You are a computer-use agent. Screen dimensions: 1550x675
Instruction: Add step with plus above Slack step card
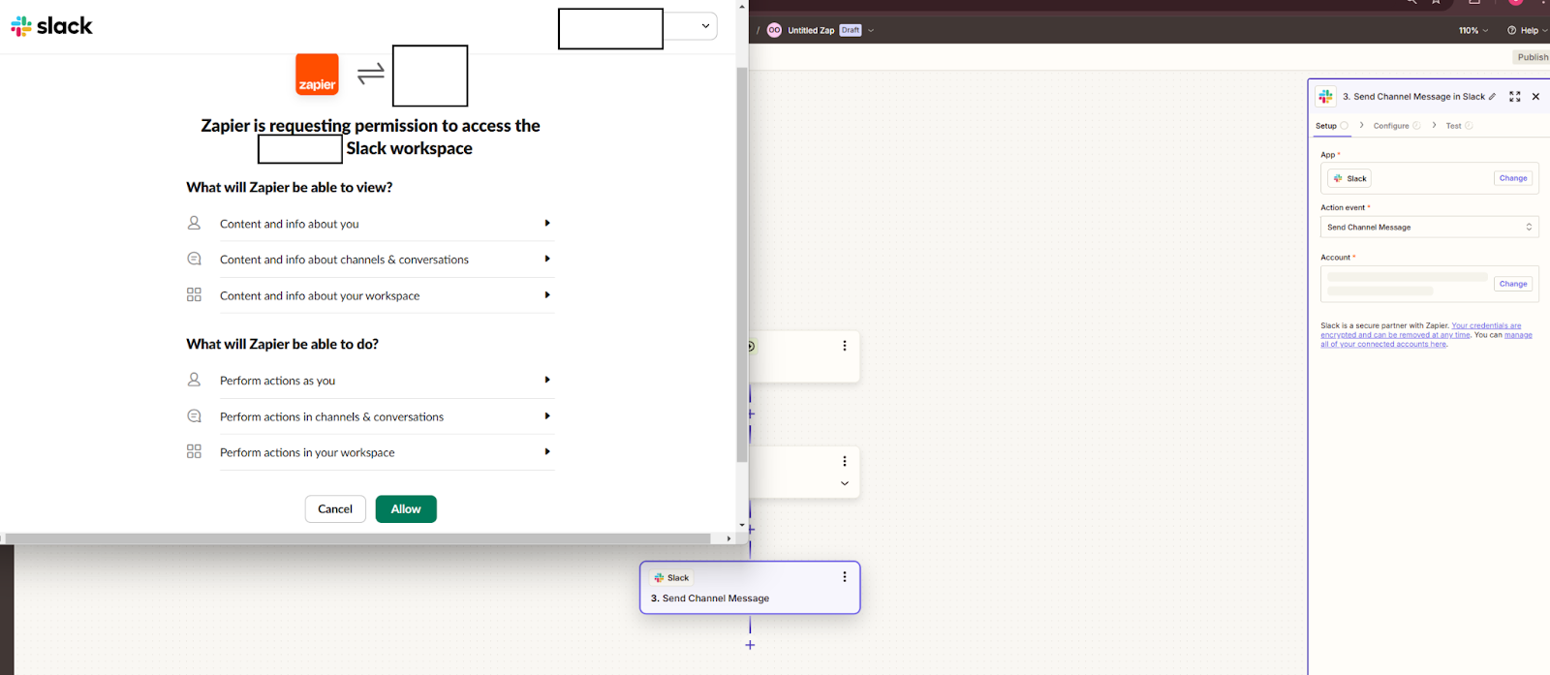[x=751, y=530]
